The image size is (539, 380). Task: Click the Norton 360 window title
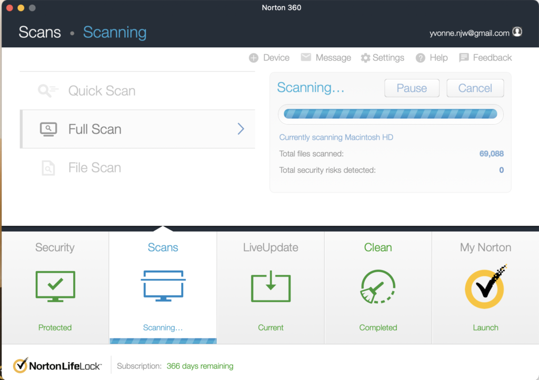tap(281, 7)
